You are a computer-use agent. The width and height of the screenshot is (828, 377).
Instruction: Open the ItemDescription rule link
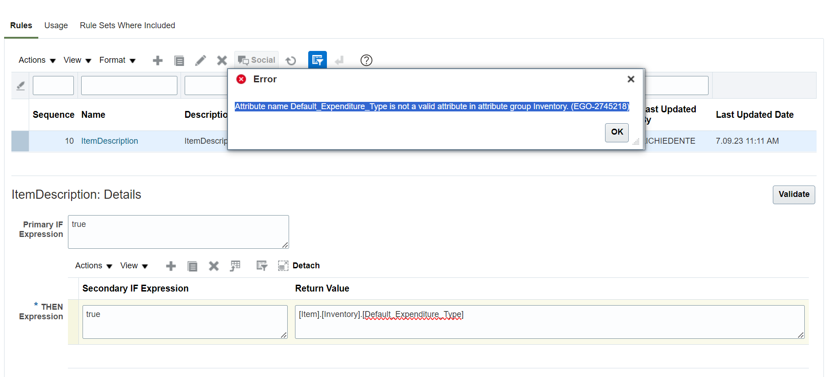(109, 141)
